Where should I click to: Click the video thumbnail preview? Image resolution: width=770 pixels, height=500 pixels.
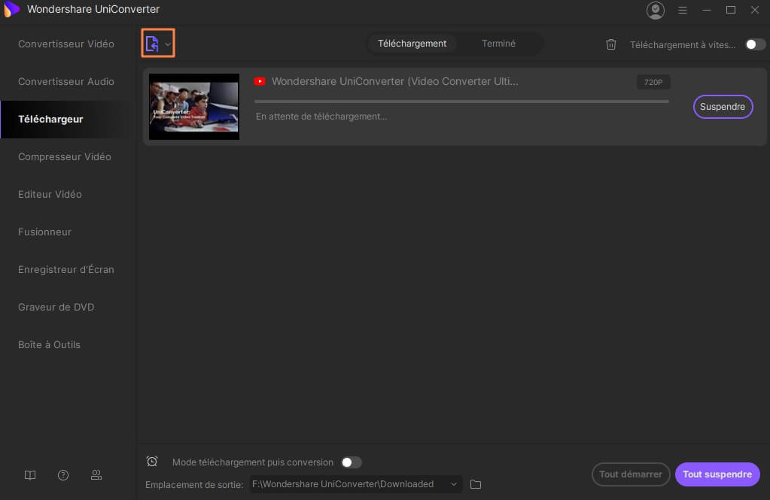tap(194, 107)
